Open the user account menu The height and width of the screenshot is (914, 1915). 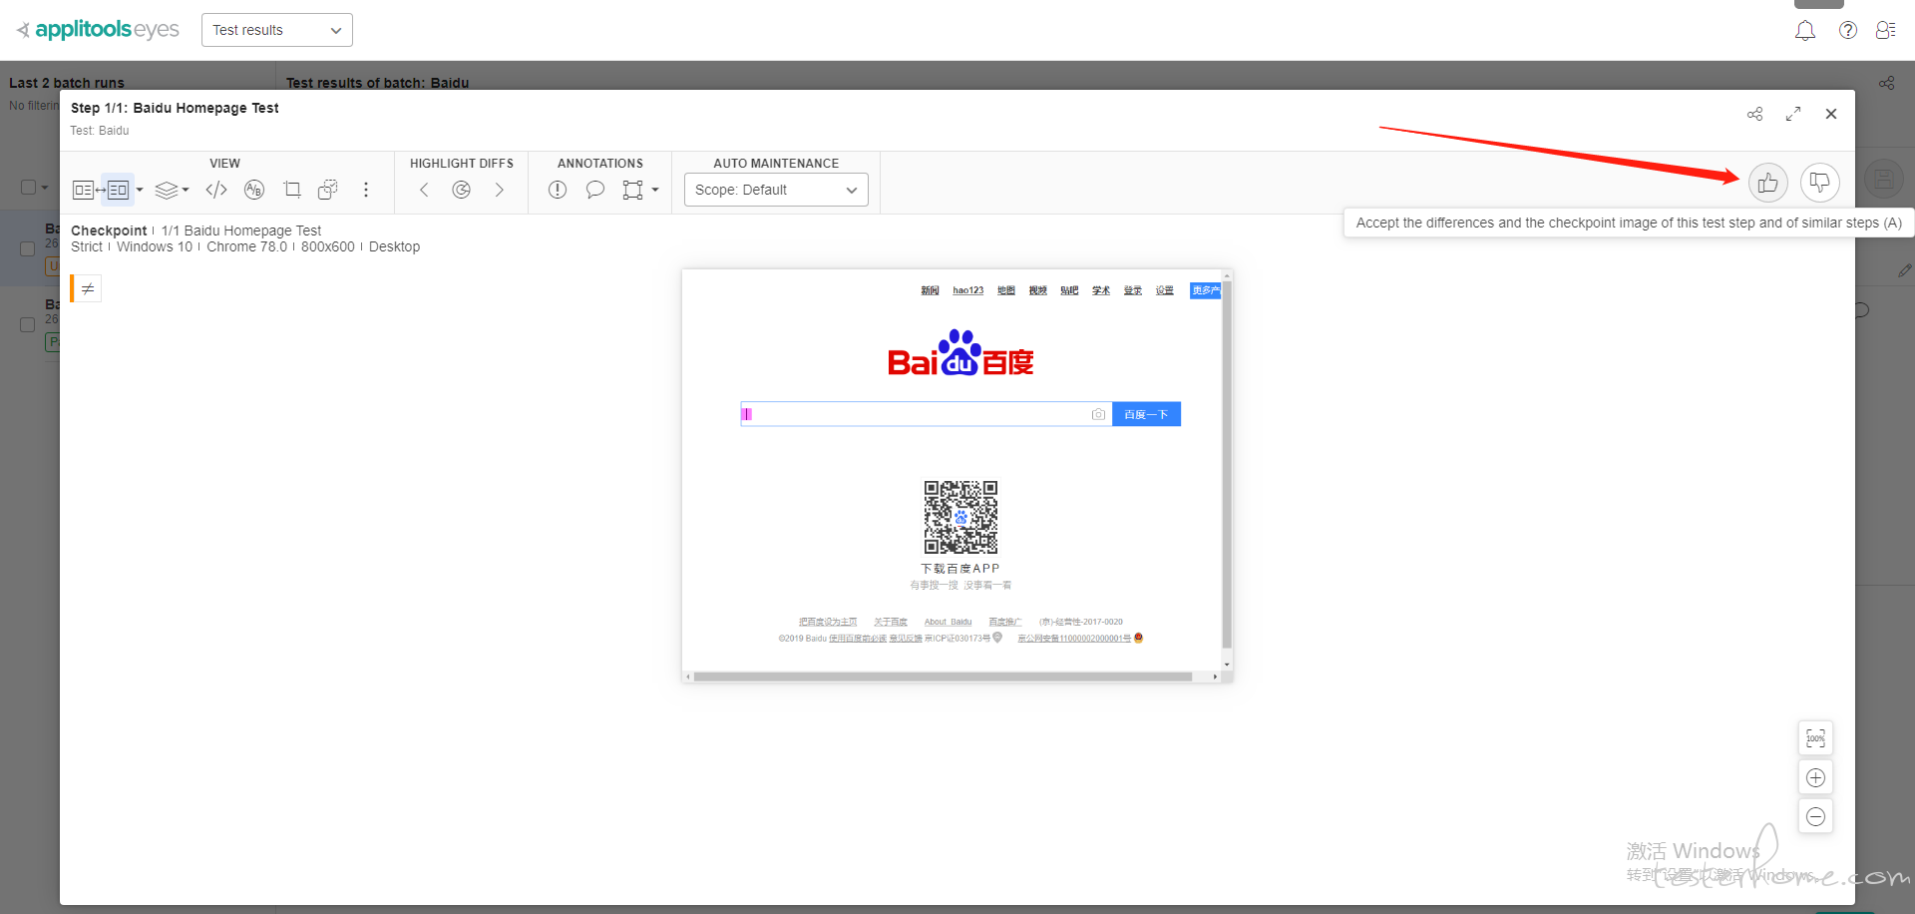point(1885,30)
